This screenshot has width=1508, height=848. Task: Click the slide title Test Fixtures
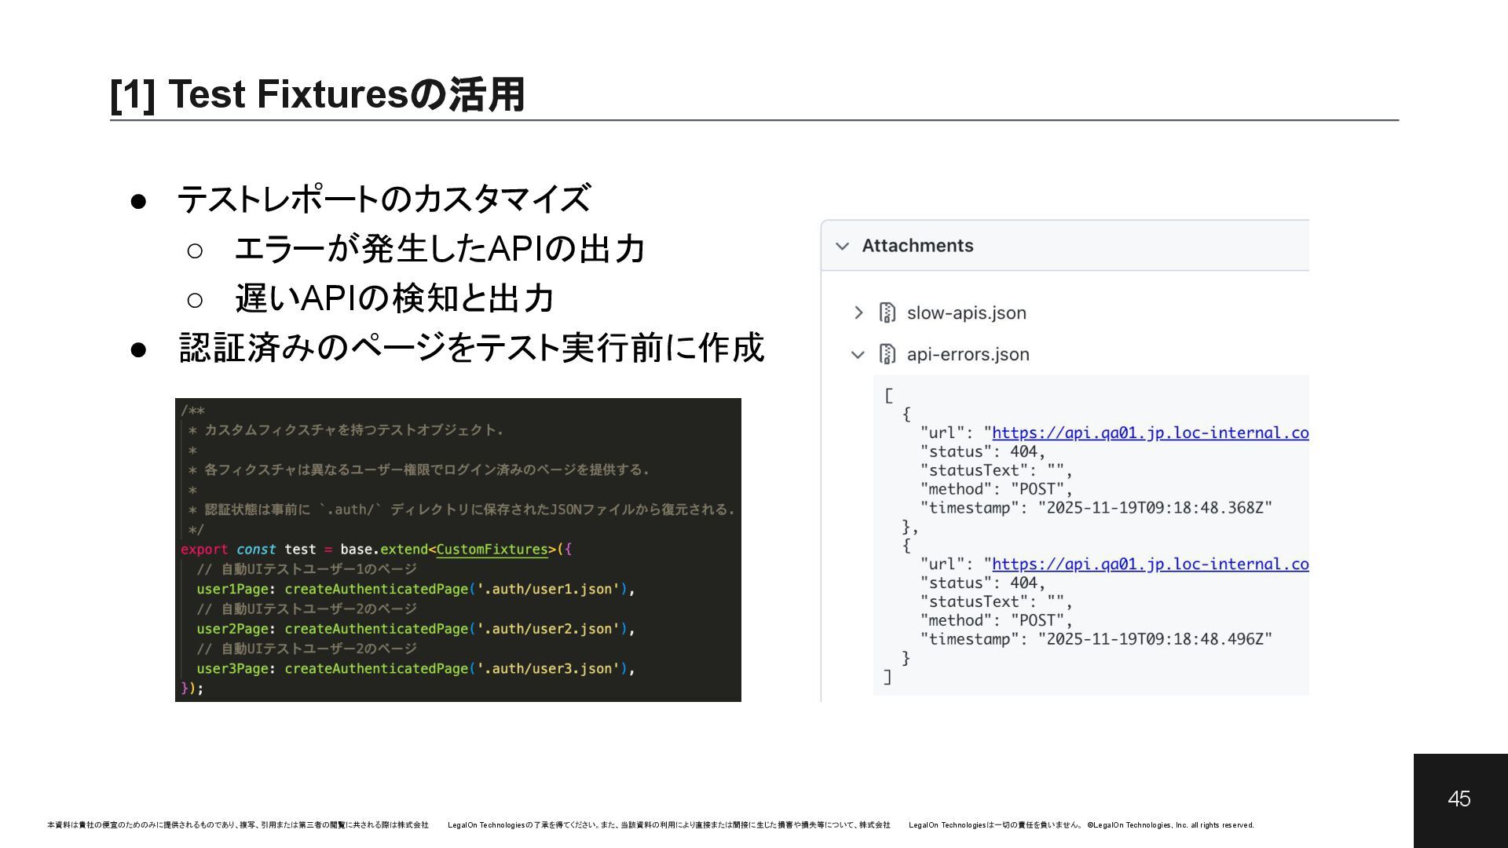click(x=317, y=94)
